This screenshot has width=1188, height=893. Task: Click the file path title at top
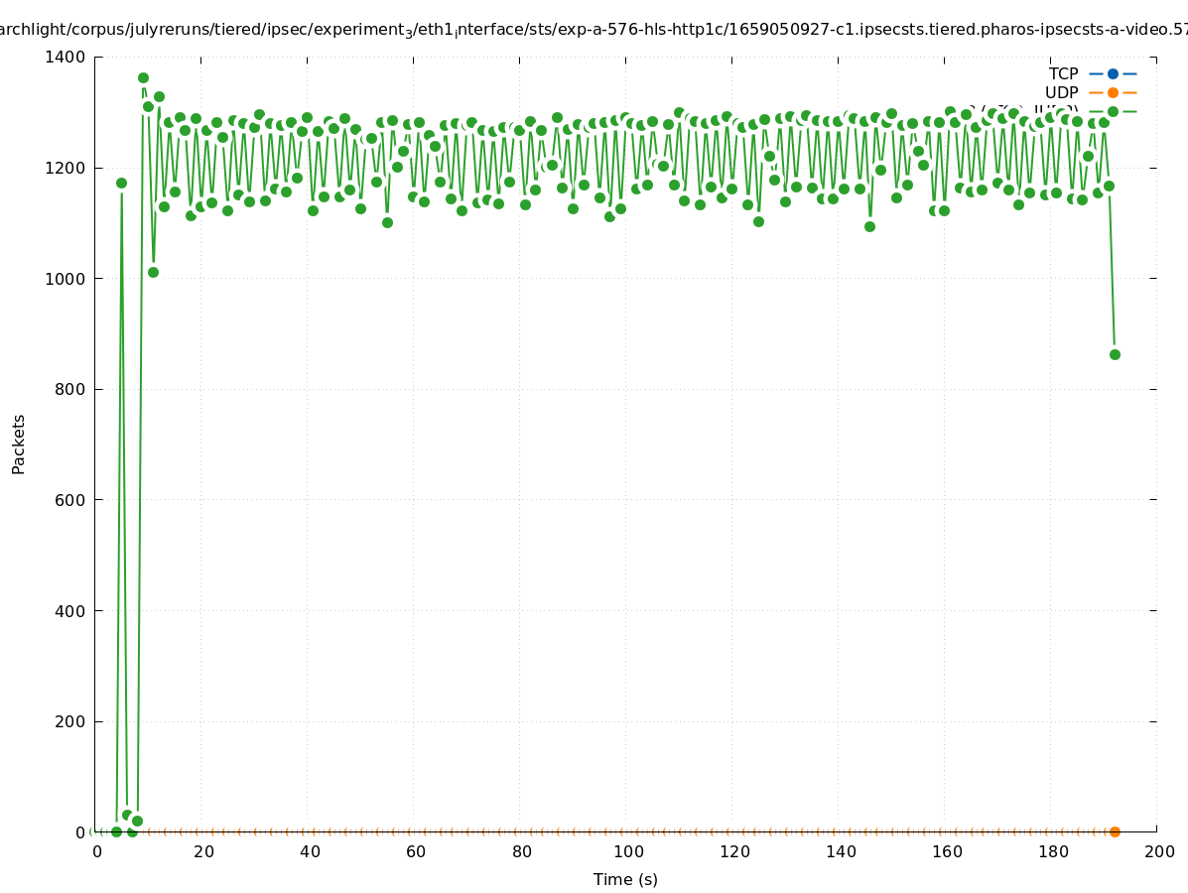(594, 30)
